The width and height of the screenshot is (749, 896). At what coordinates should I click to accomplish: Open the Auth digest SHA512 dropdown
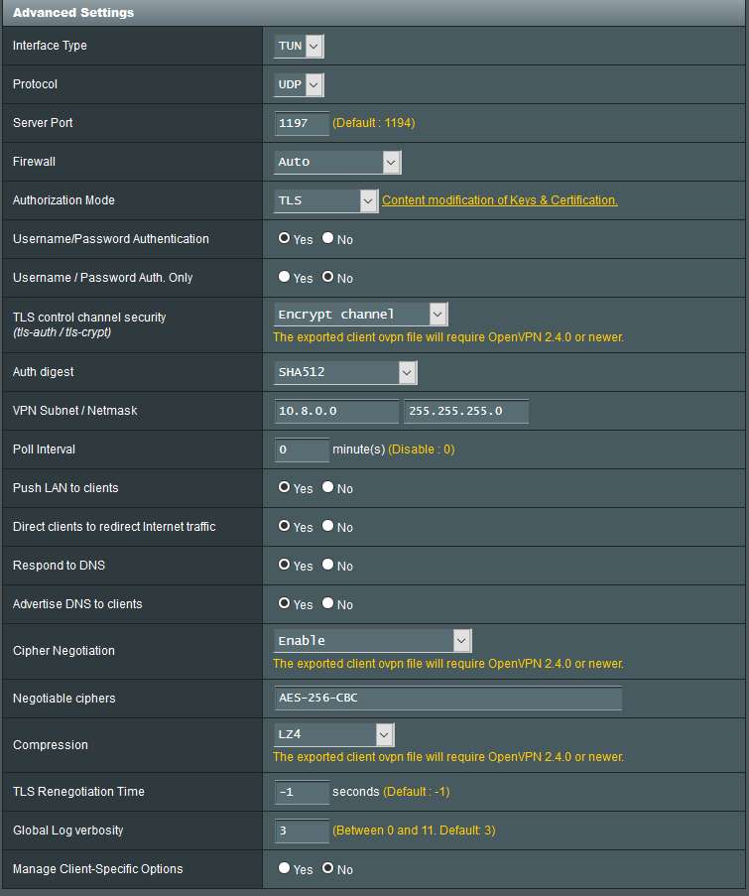(x=345, y=372)
